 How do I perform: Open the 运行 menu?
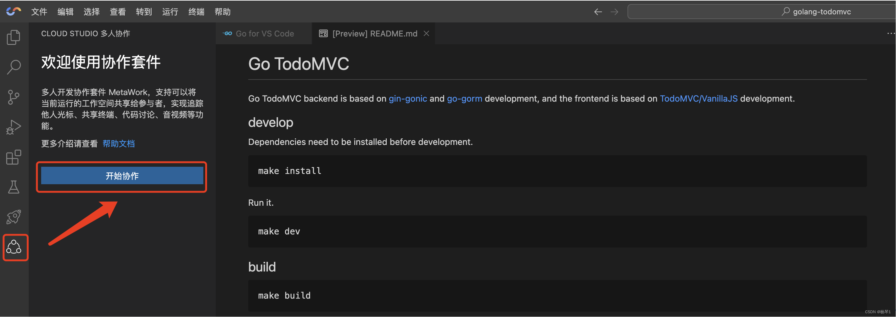170,12
